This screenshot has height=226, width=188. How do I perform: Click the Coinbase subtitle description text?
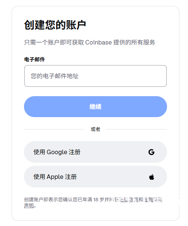tap(90, 42)
